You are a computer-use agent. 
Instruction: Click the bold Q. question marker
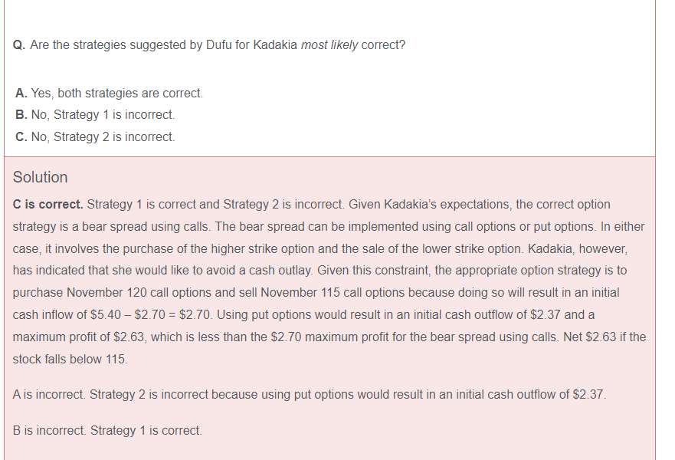(19, 44)
